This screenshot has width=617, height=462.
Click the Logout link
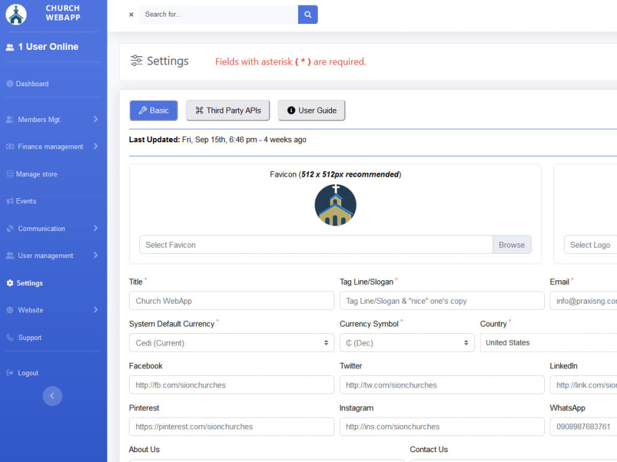pos(28,373)
